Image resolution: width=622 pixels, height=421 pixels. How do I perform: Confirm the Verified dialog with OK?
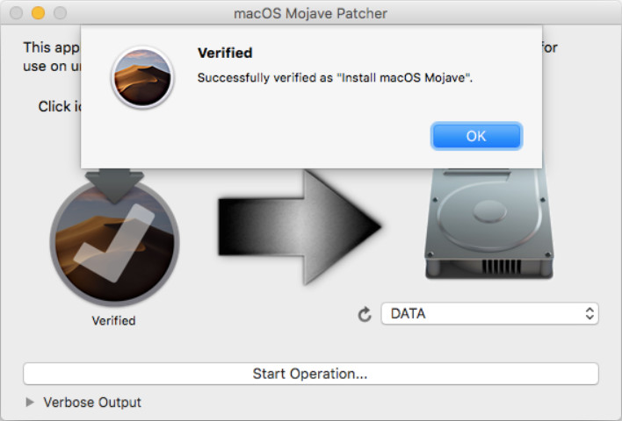tap(476, 136)
